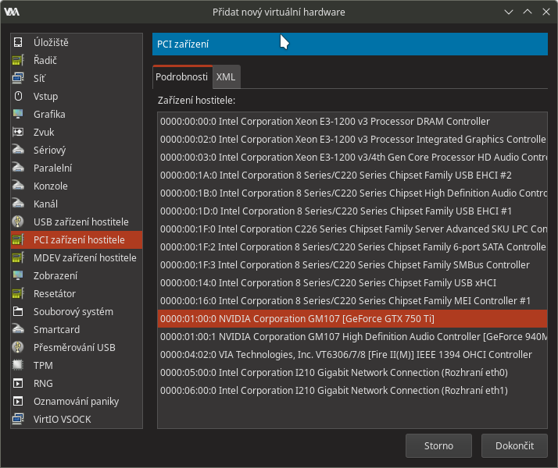Image resolution: width=558 pixels, height=468 pixels.
Task: Pick the Zvuk sound icon
Action: tap(18, 132)
